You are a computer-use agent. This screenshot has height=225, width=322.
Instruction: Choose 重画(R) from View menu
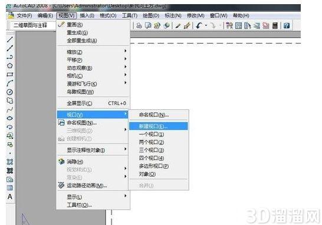click(x=93, y=25)
